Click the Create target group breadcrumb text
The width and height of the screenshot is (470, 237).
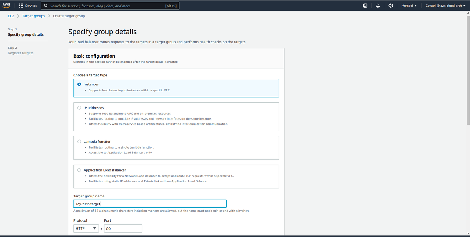[x=69, y=16]
